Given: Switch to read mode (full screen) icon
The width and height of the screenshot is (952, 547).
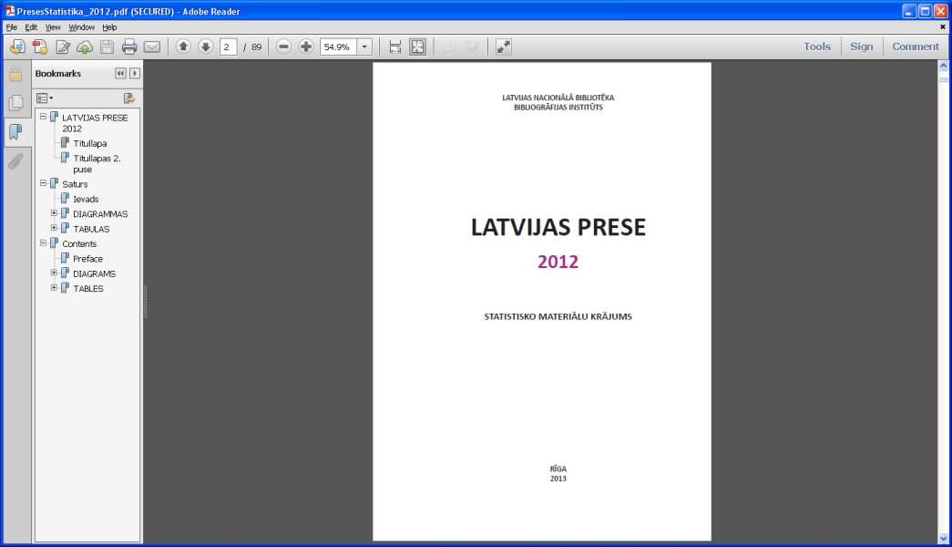Looking at the screenshot, I should click(503, 46).
